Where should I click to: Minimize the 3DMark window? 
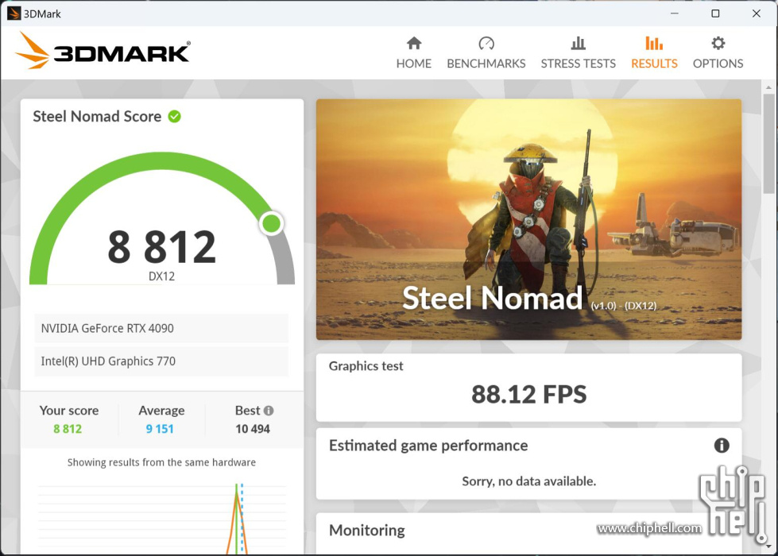(x=675, y=14)
